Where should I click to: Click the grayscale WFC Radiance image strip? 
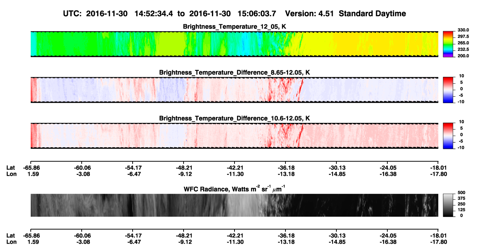[x=235, y=205]
